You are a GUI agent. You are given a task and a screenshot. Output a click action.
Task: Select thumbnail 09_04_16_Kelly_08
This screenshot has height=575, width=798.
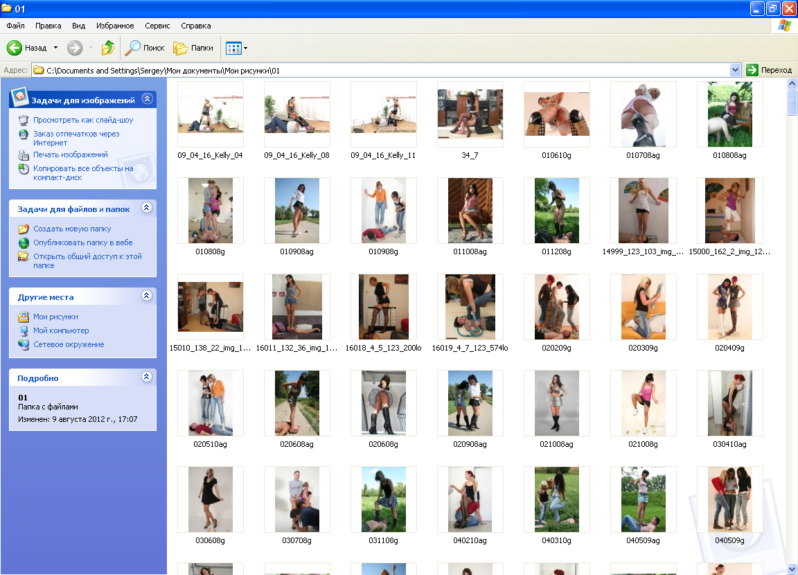pos(296,114)
